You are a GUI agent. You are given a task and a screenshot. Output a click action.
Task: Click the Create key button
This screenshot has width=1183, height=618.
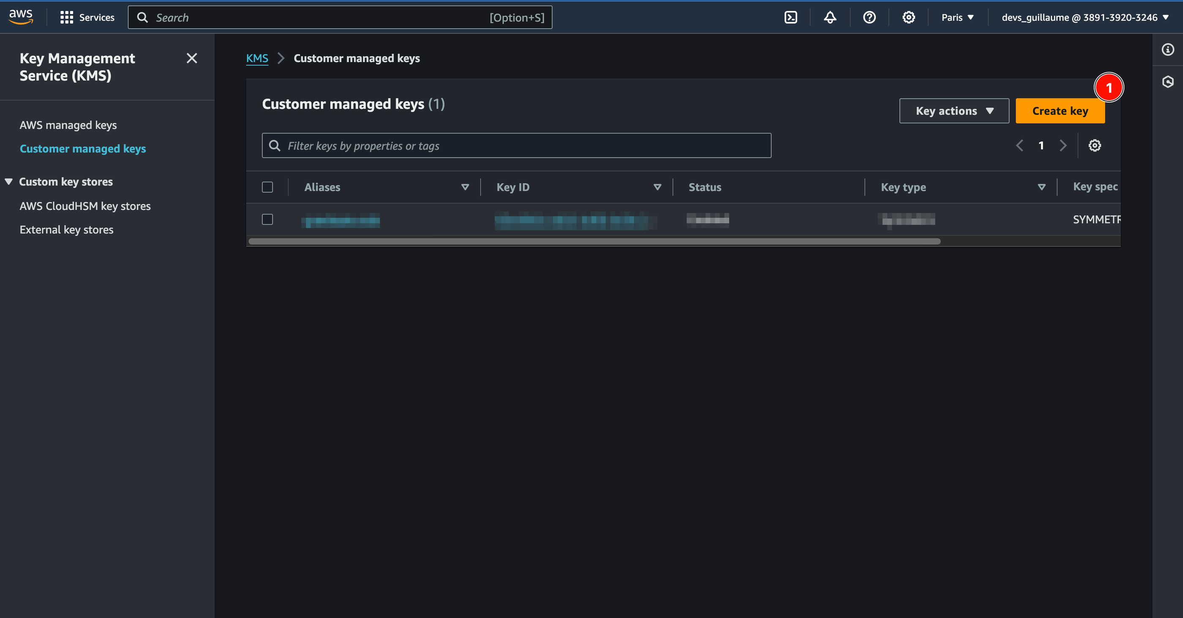tap(1060, 111)
